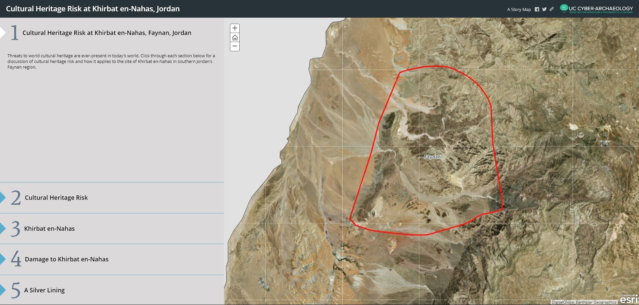Expand section 3 Khirbat en-Nahas

click(50, 229)
